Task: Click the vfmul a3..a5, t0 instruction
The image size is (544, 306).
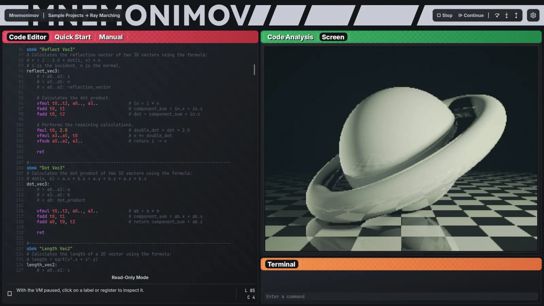Action: point(57,136)
